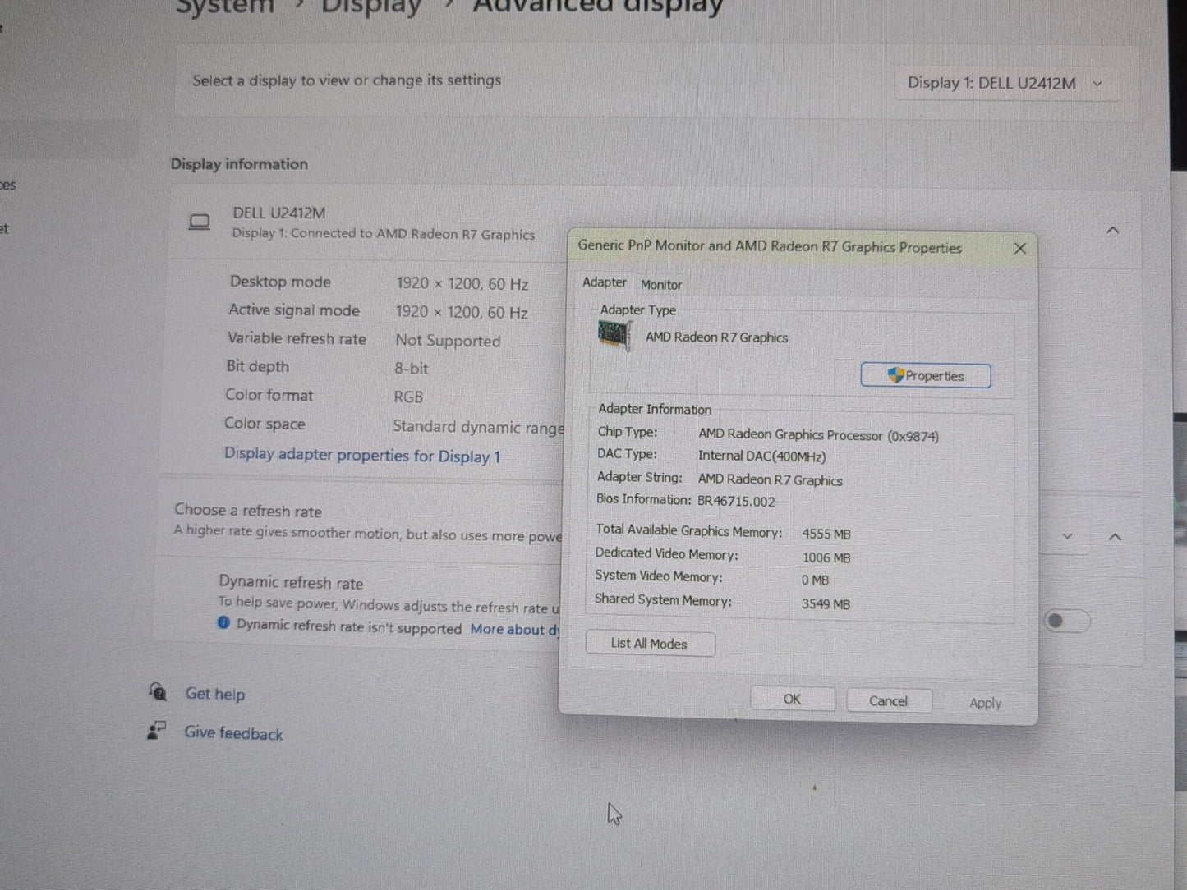Click List All Modes button
This screenshot has width=1187, height=890.
tap(649, 644)
